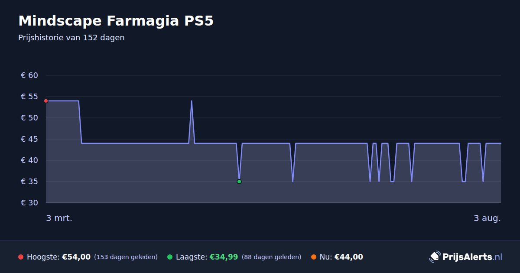
Task: Click the Mindscape Farmagia PS5 title
Action: click(x=116, y=21)
